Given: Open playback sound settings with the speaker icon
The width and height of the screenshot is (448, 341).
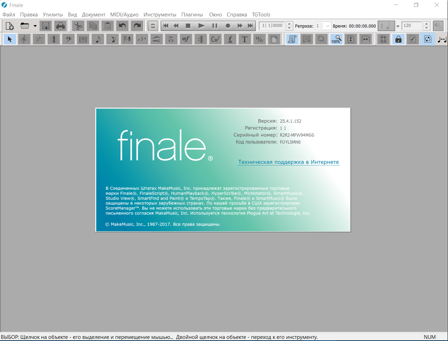Looking at the screenshot, I should [x=438, y=26].
